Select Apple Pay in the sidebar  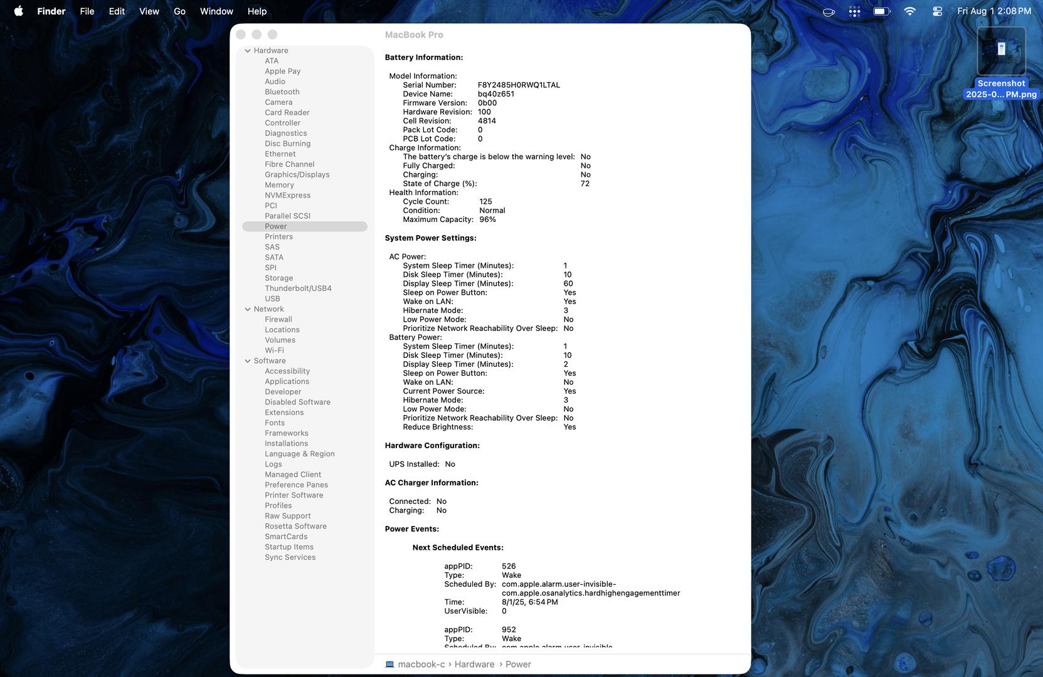click(283, 71)
